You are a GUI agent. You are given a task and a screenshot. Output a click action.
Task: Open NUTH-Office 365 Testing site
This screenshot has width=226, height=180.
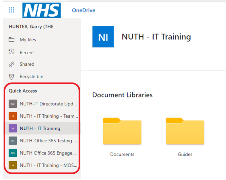coord(48,141)
